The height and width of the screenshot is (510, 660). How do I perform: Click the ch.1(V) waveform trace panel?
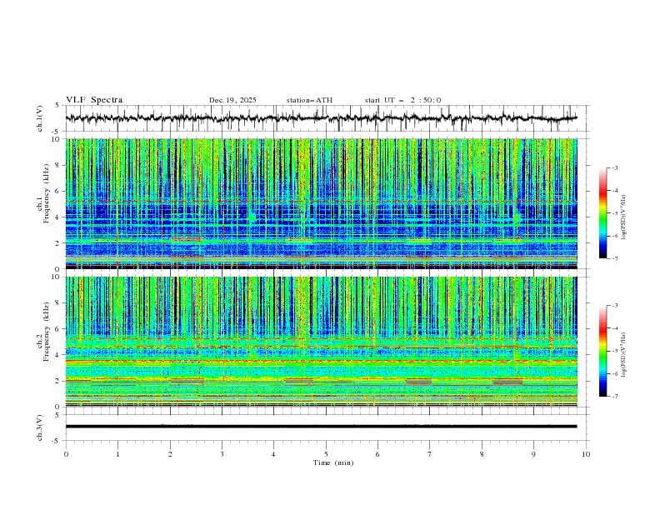(325, 118)
